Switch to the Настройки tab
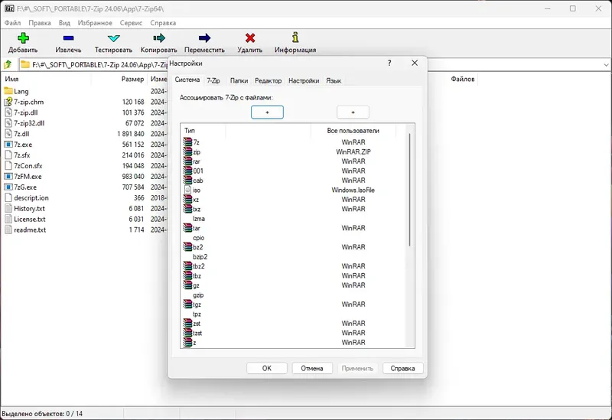612x420 pixels. [304, 80]
